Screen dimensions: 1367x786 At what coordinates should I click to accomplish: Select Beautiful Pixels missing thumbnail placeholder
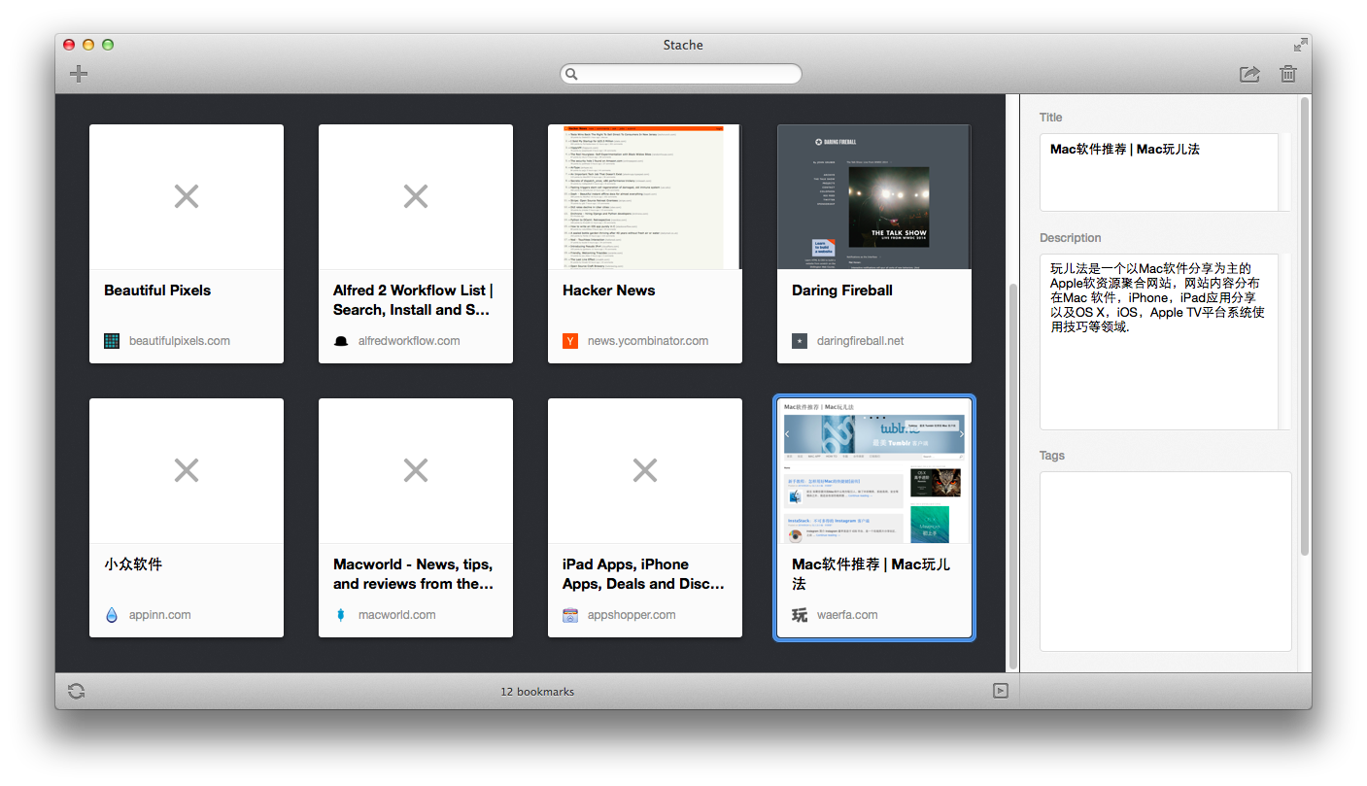click(x=187, y=196)
